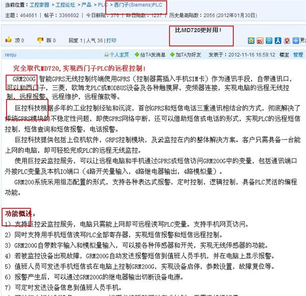Click 主题：464661 statistic
The image size is (306, 296).
tap(21, 15)
